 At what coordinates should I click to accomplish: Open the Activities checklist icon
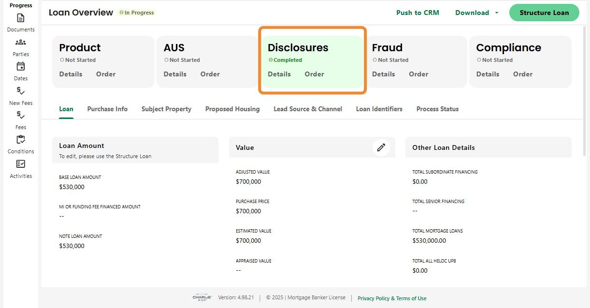click(21, 164)
